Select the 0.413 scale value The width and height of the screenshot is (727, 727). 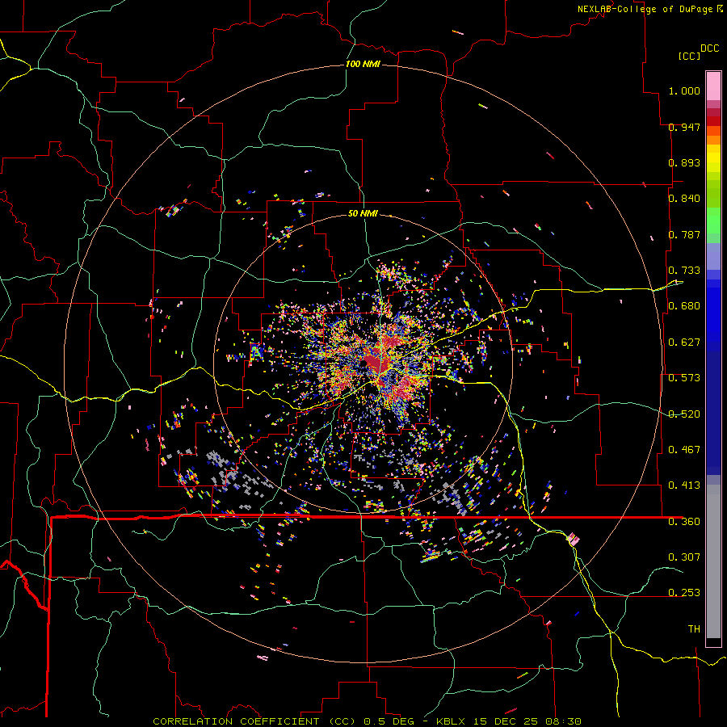coord(684,485)
